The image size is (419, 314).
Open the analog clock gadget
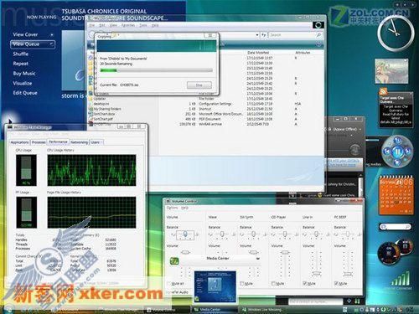(396, 33)
